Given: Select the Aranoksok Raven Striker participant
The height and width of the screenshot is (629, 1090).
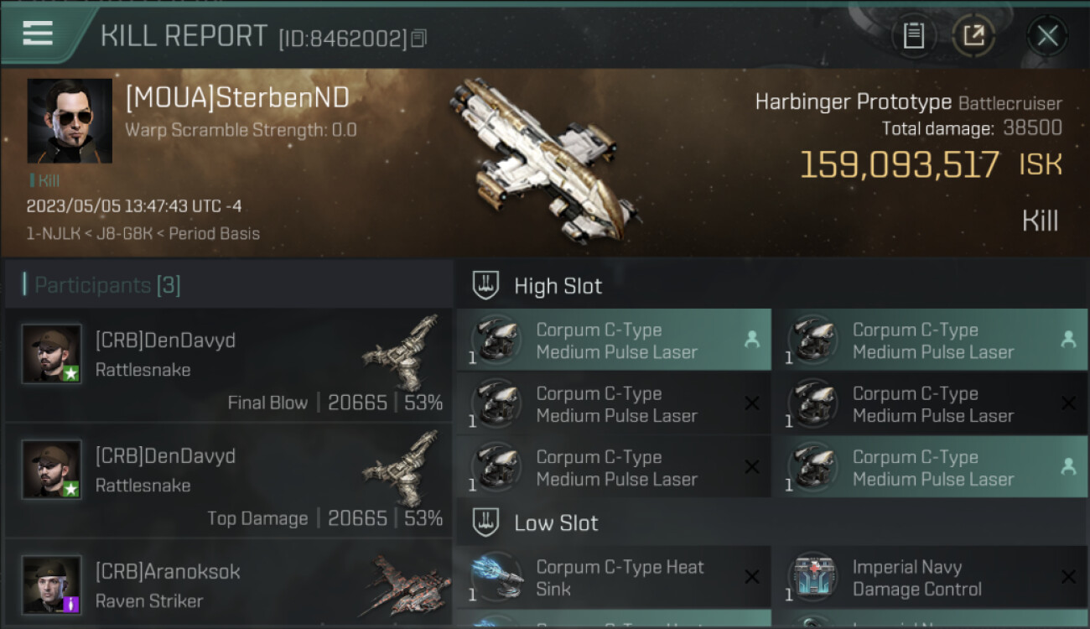Looking at the screenshot, I should 228,585.
